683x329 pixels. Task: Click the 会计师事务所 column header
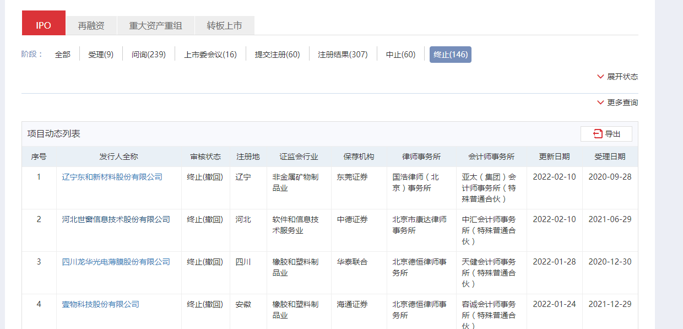[x=491, y=157]
